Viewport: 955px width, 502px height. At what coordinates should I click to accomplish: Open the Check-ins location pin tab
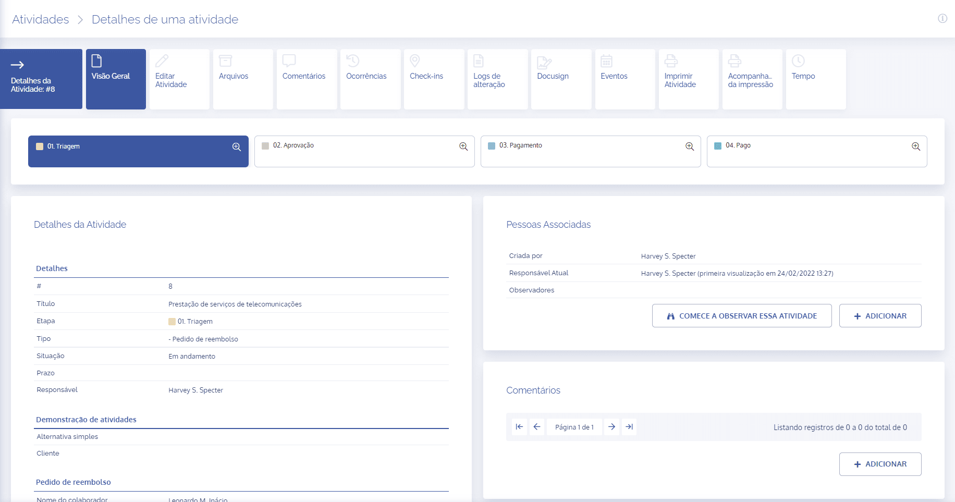pos(434,79)
